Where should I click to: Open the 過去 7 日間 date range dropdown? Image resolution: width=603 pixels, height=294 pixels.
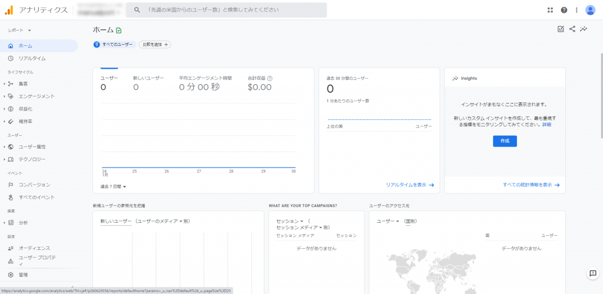pos(114,186)
